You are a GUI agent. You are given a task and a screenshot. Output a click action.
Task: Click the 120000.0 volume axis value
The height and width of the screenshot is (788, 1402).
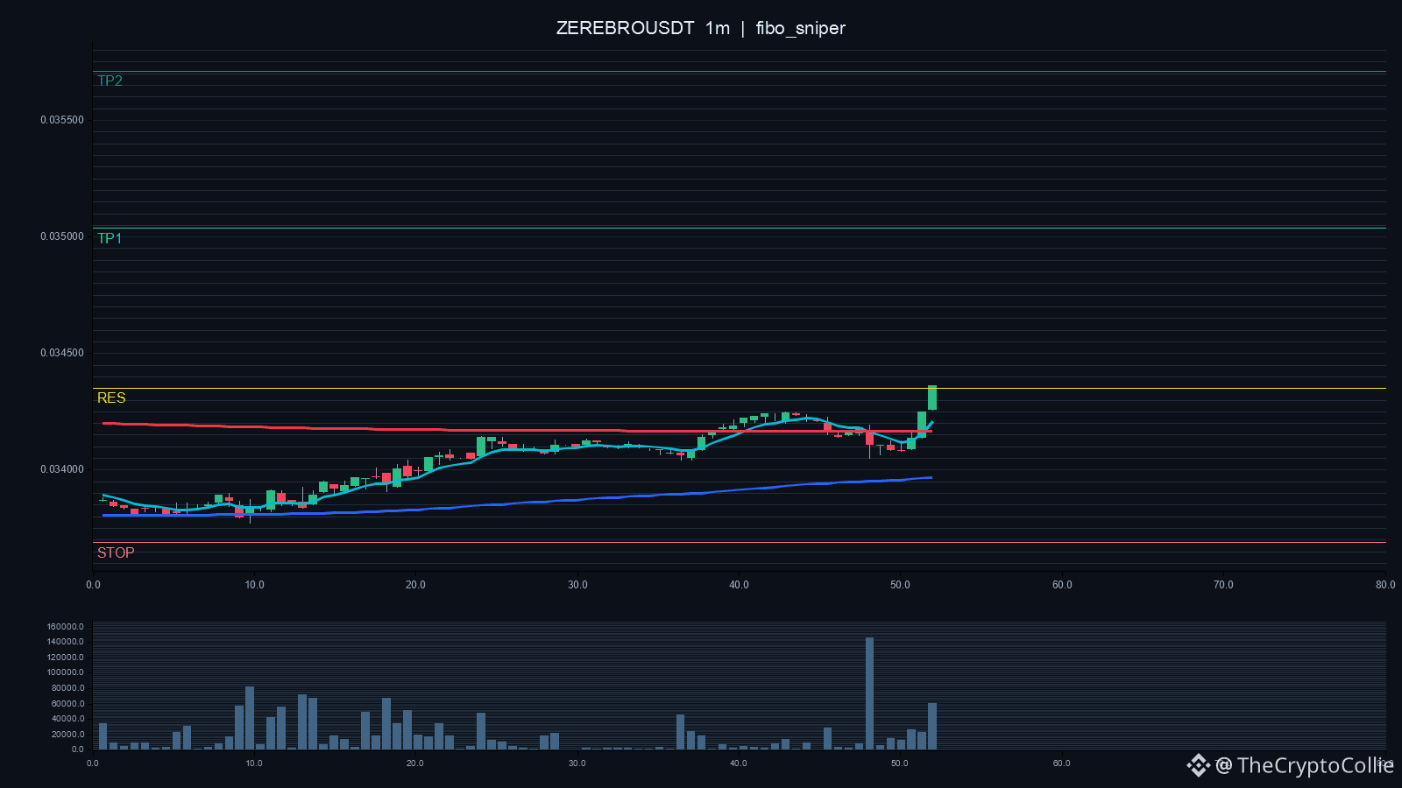(66, 658)
